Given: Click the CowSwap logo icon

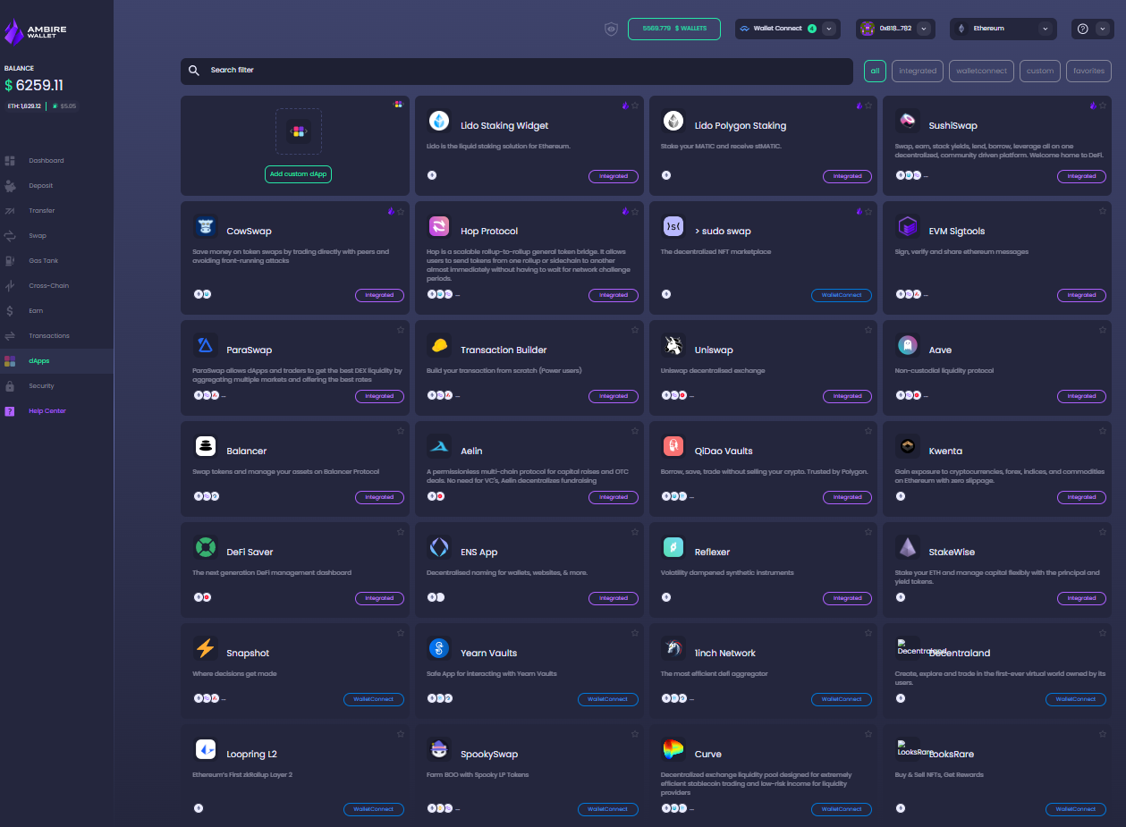Looking at the screenshot, I should coord(206,227).
